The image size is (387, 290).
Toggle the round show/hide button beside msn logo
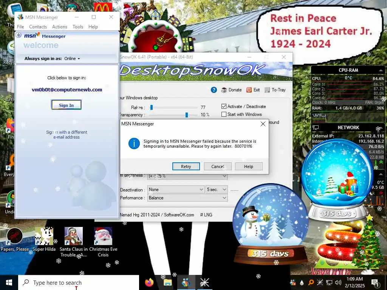[x=19, y=35]
